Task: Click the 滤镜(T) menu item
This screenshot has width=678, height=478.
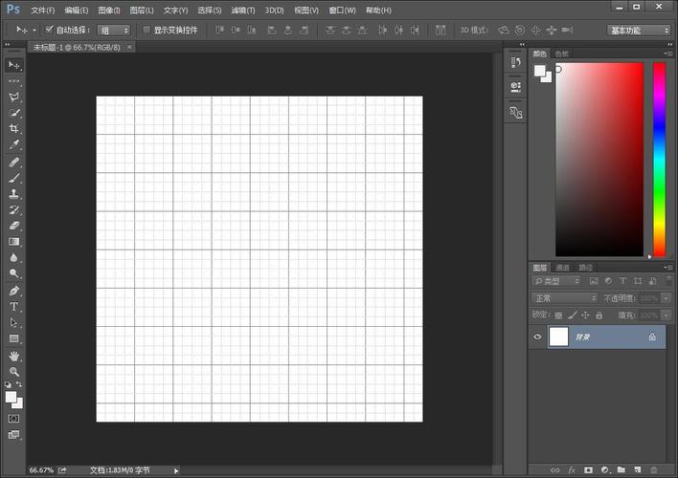Action: click(243, 10)
